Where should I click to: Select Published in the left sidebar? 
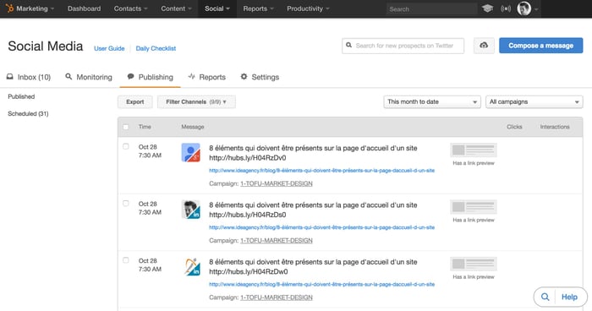(x=21, y=96)
